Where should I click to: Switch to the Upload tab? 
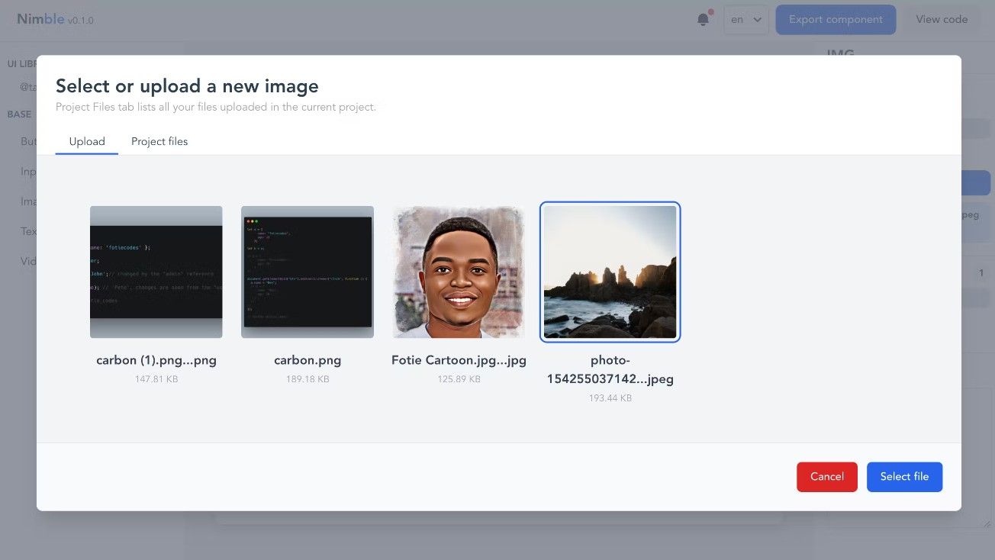pyautogui.click(x=87, y=142)
